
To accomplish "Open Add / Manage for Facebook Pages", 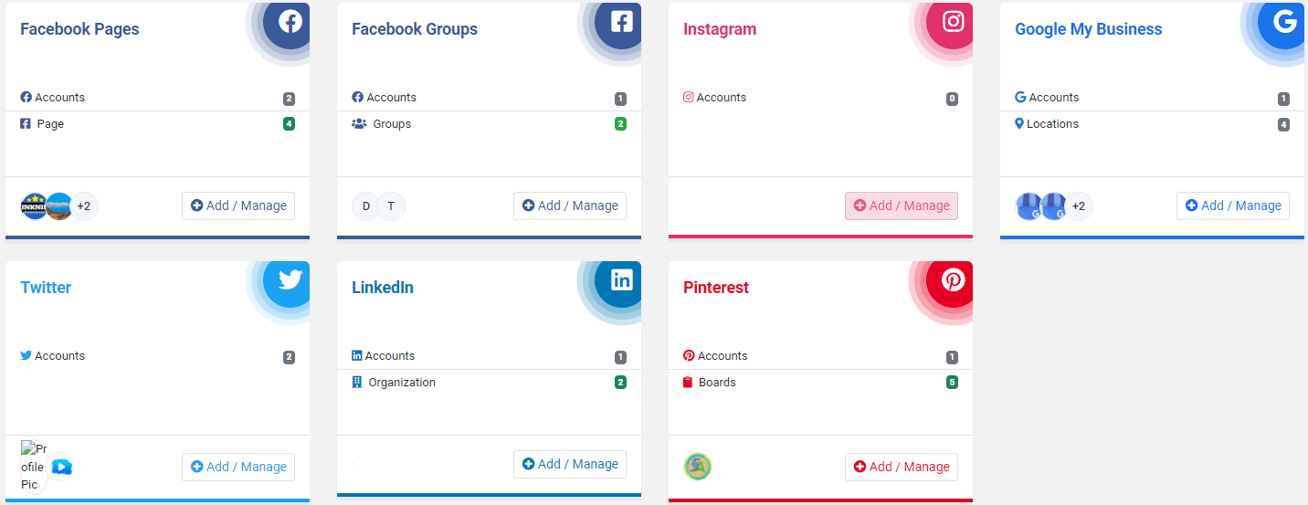I will tap(238, 205).
